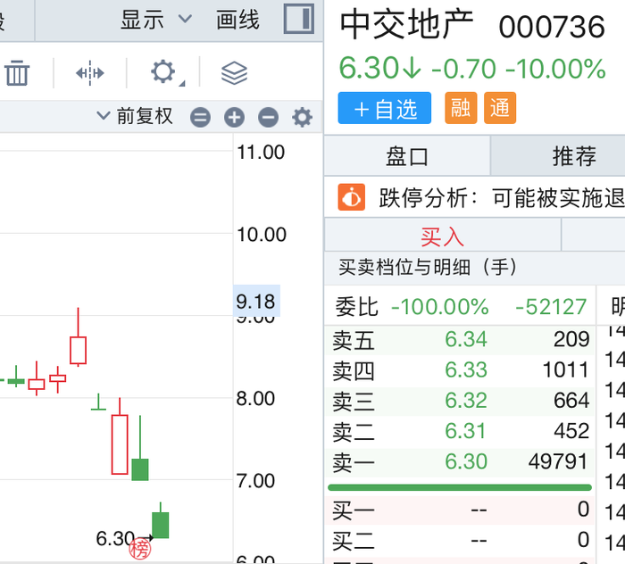Delete drawings with the trash icon
This screenshot has width=625, height=564.
17,73
